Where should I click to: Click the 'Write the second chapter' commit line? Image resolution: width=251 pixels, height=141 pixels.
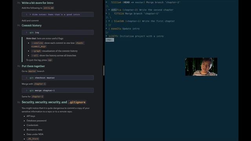140,10
